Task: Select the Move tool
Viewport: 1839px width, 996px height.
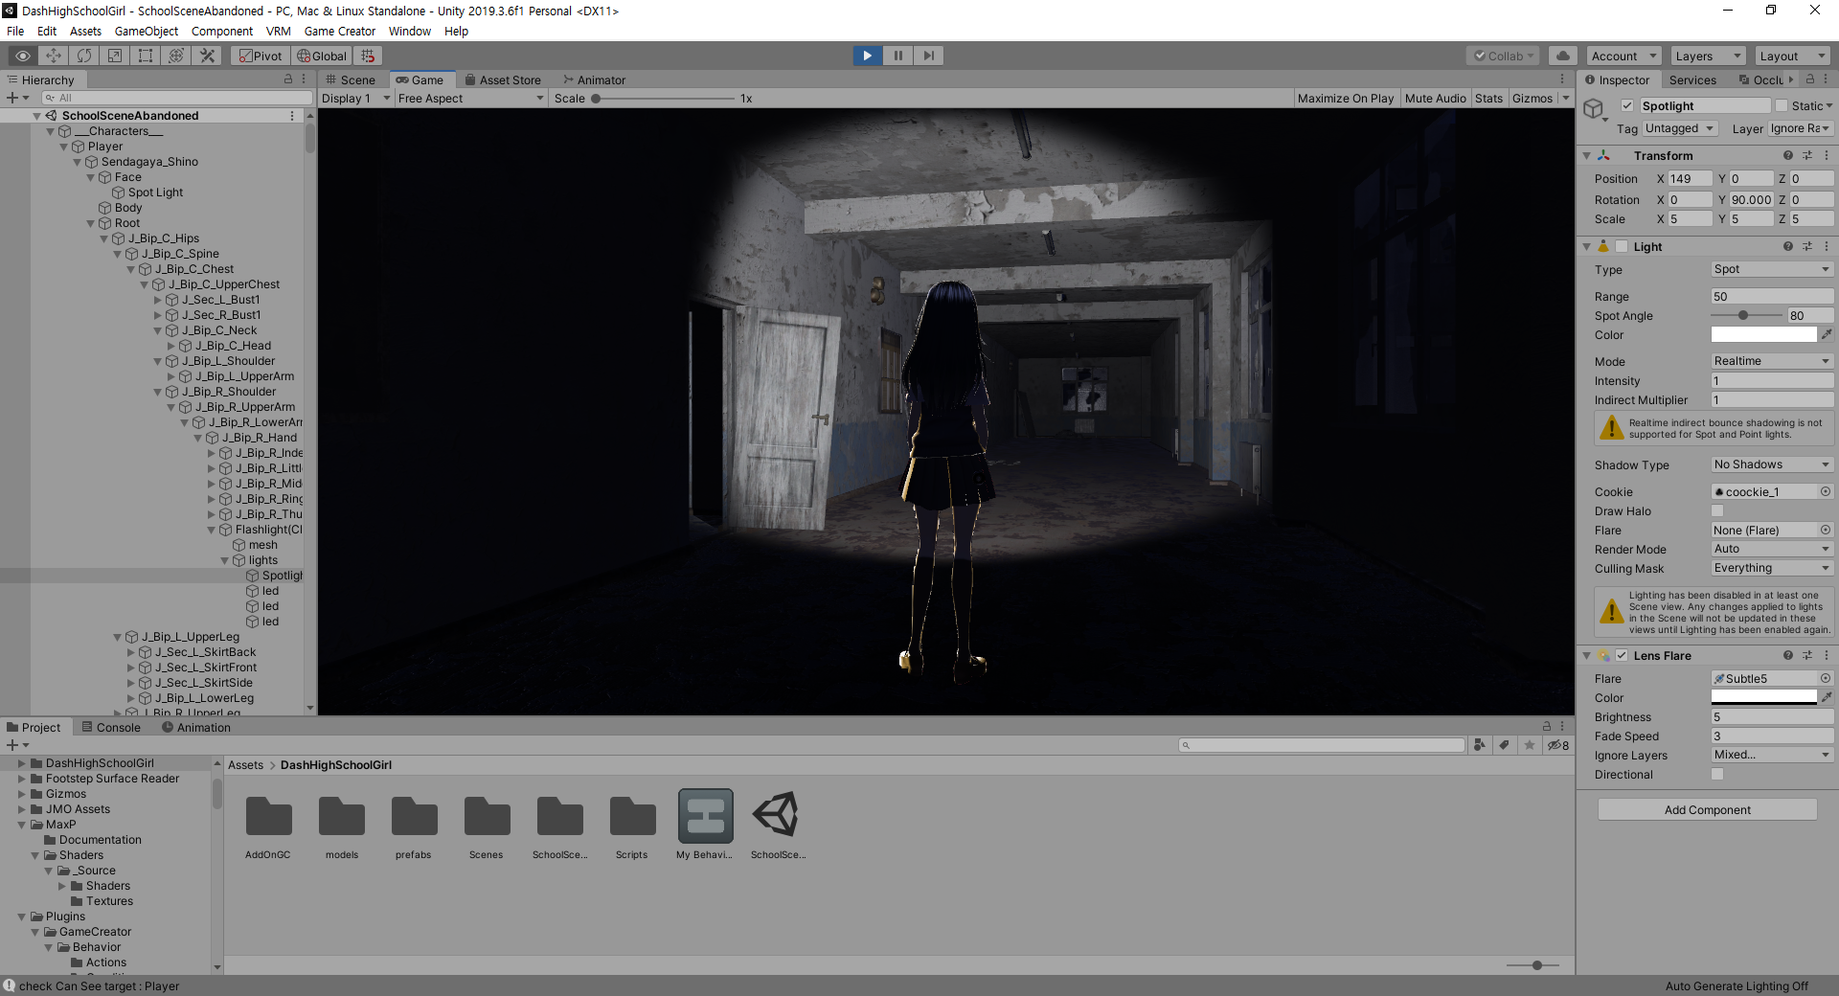Action: pyautogui.click(x=54, y=56)
